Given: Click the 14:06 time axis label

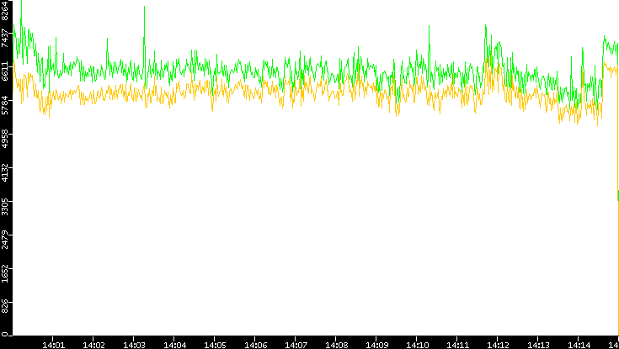Looking at the screenshot, I should (x=255, y=345).
